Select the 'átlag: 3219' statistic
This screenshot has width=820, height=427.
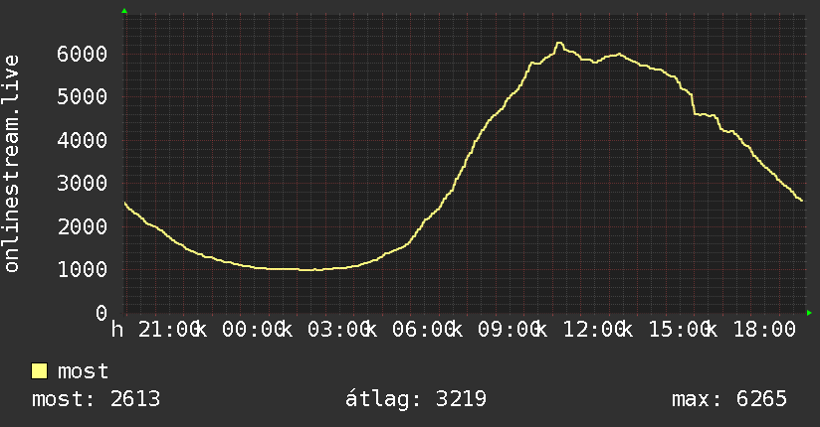416,399
